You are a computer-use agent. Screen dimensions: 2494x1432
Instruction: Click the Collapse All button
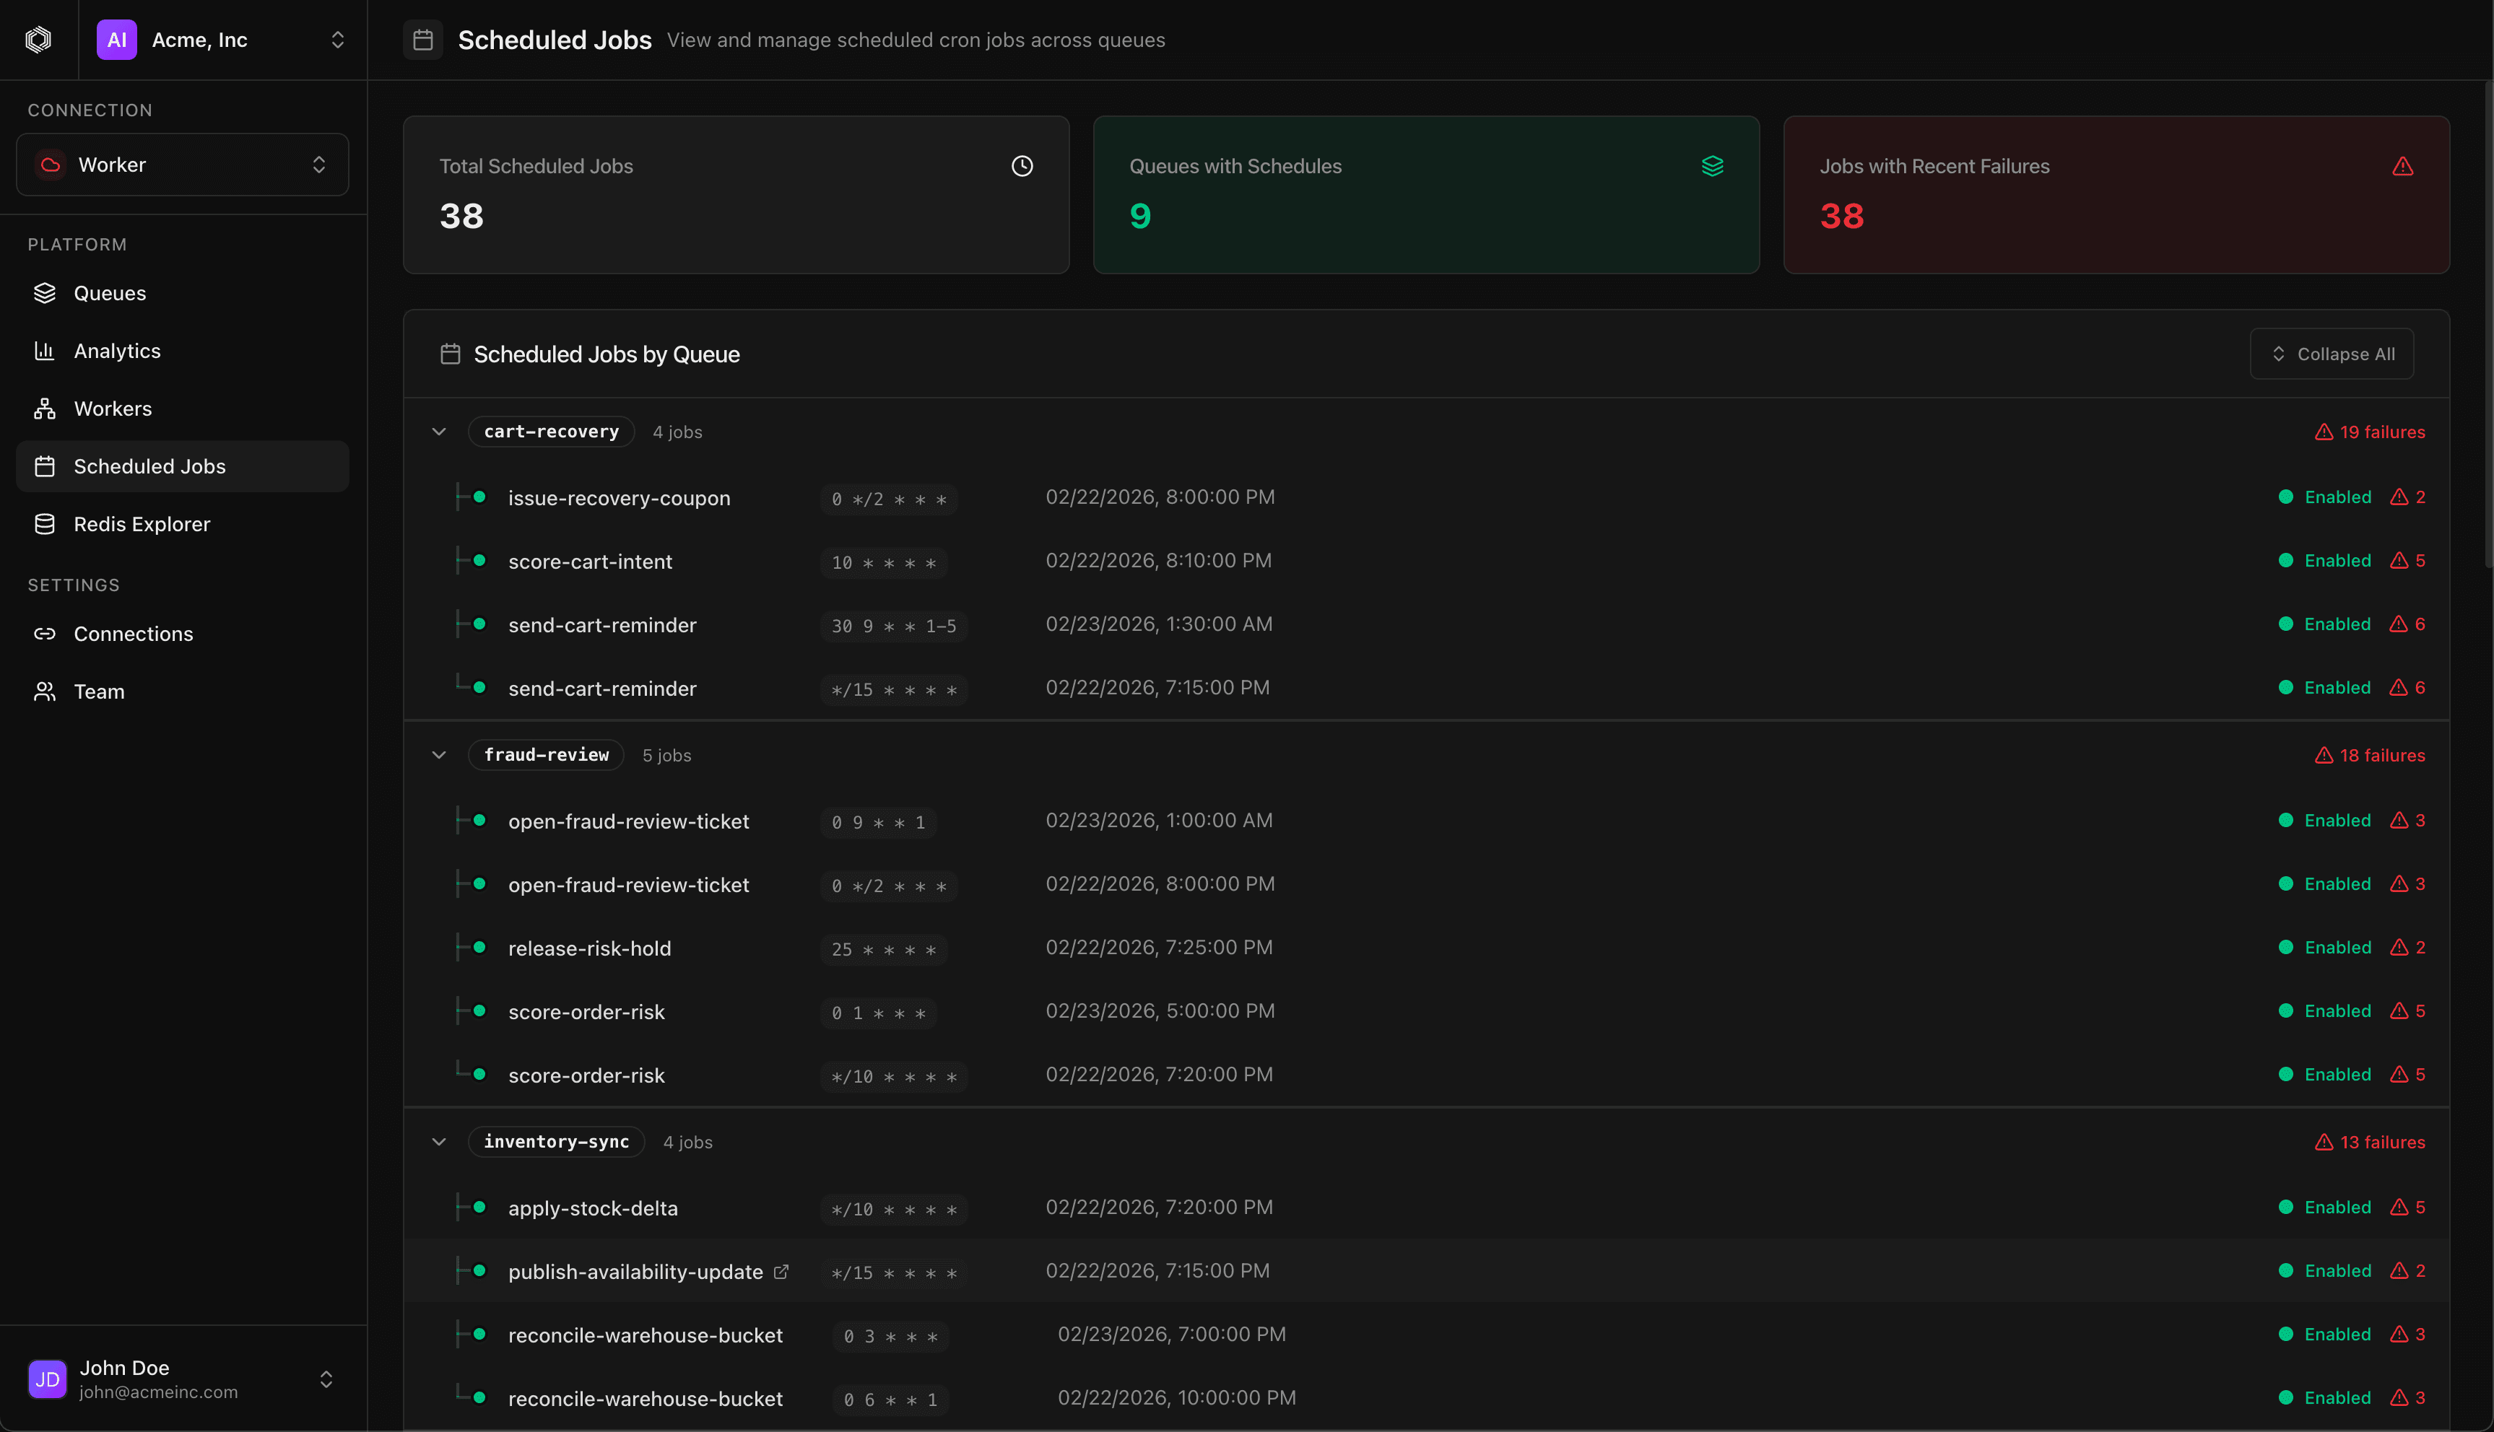click(2332, 353)
